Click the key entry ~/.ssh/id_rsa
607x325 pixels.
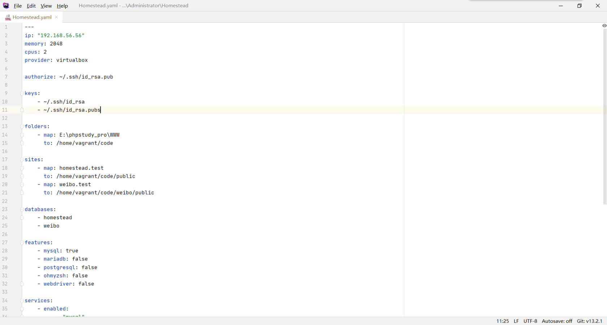[64, 102]
